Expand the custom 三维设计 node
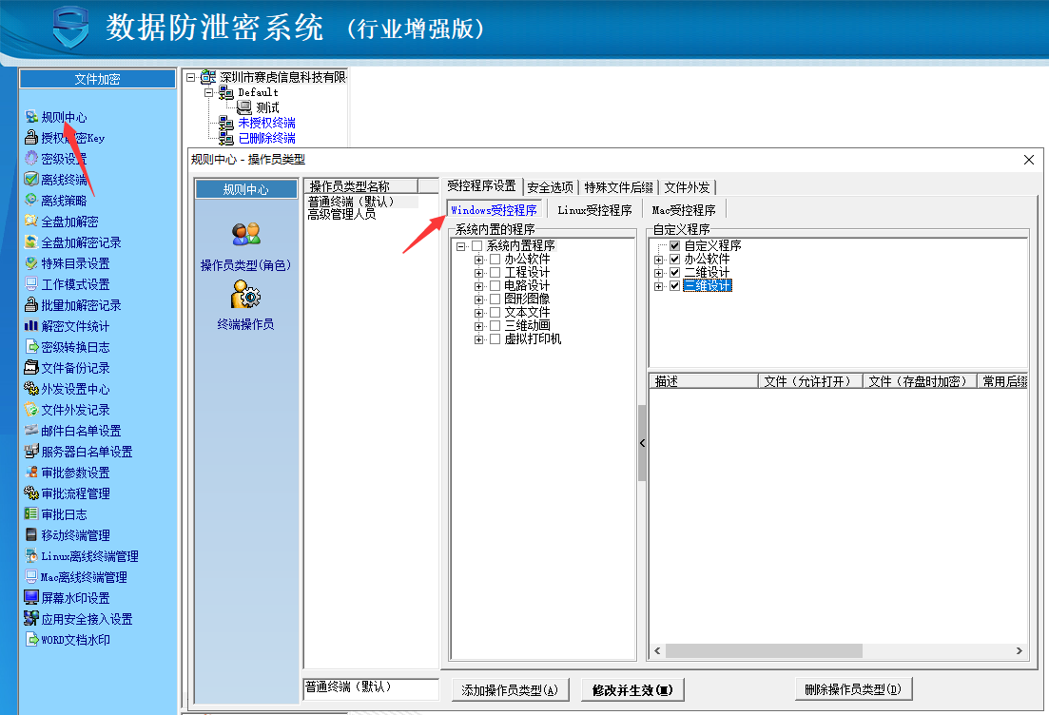1049x715 pixels. (658, 286)
